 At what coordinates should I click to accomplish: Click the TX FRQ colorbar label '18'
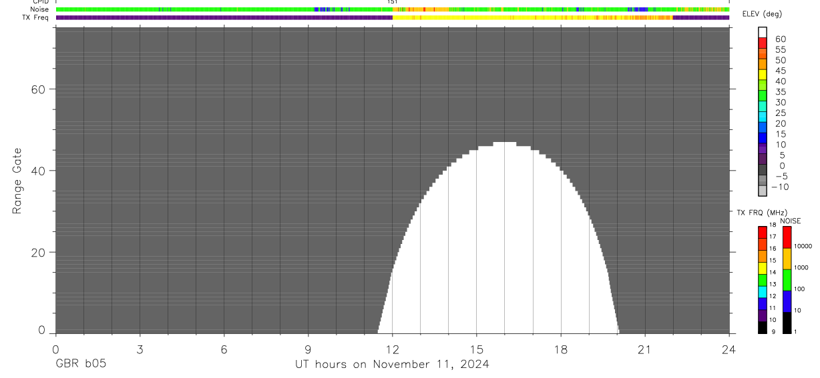point(773,225)
